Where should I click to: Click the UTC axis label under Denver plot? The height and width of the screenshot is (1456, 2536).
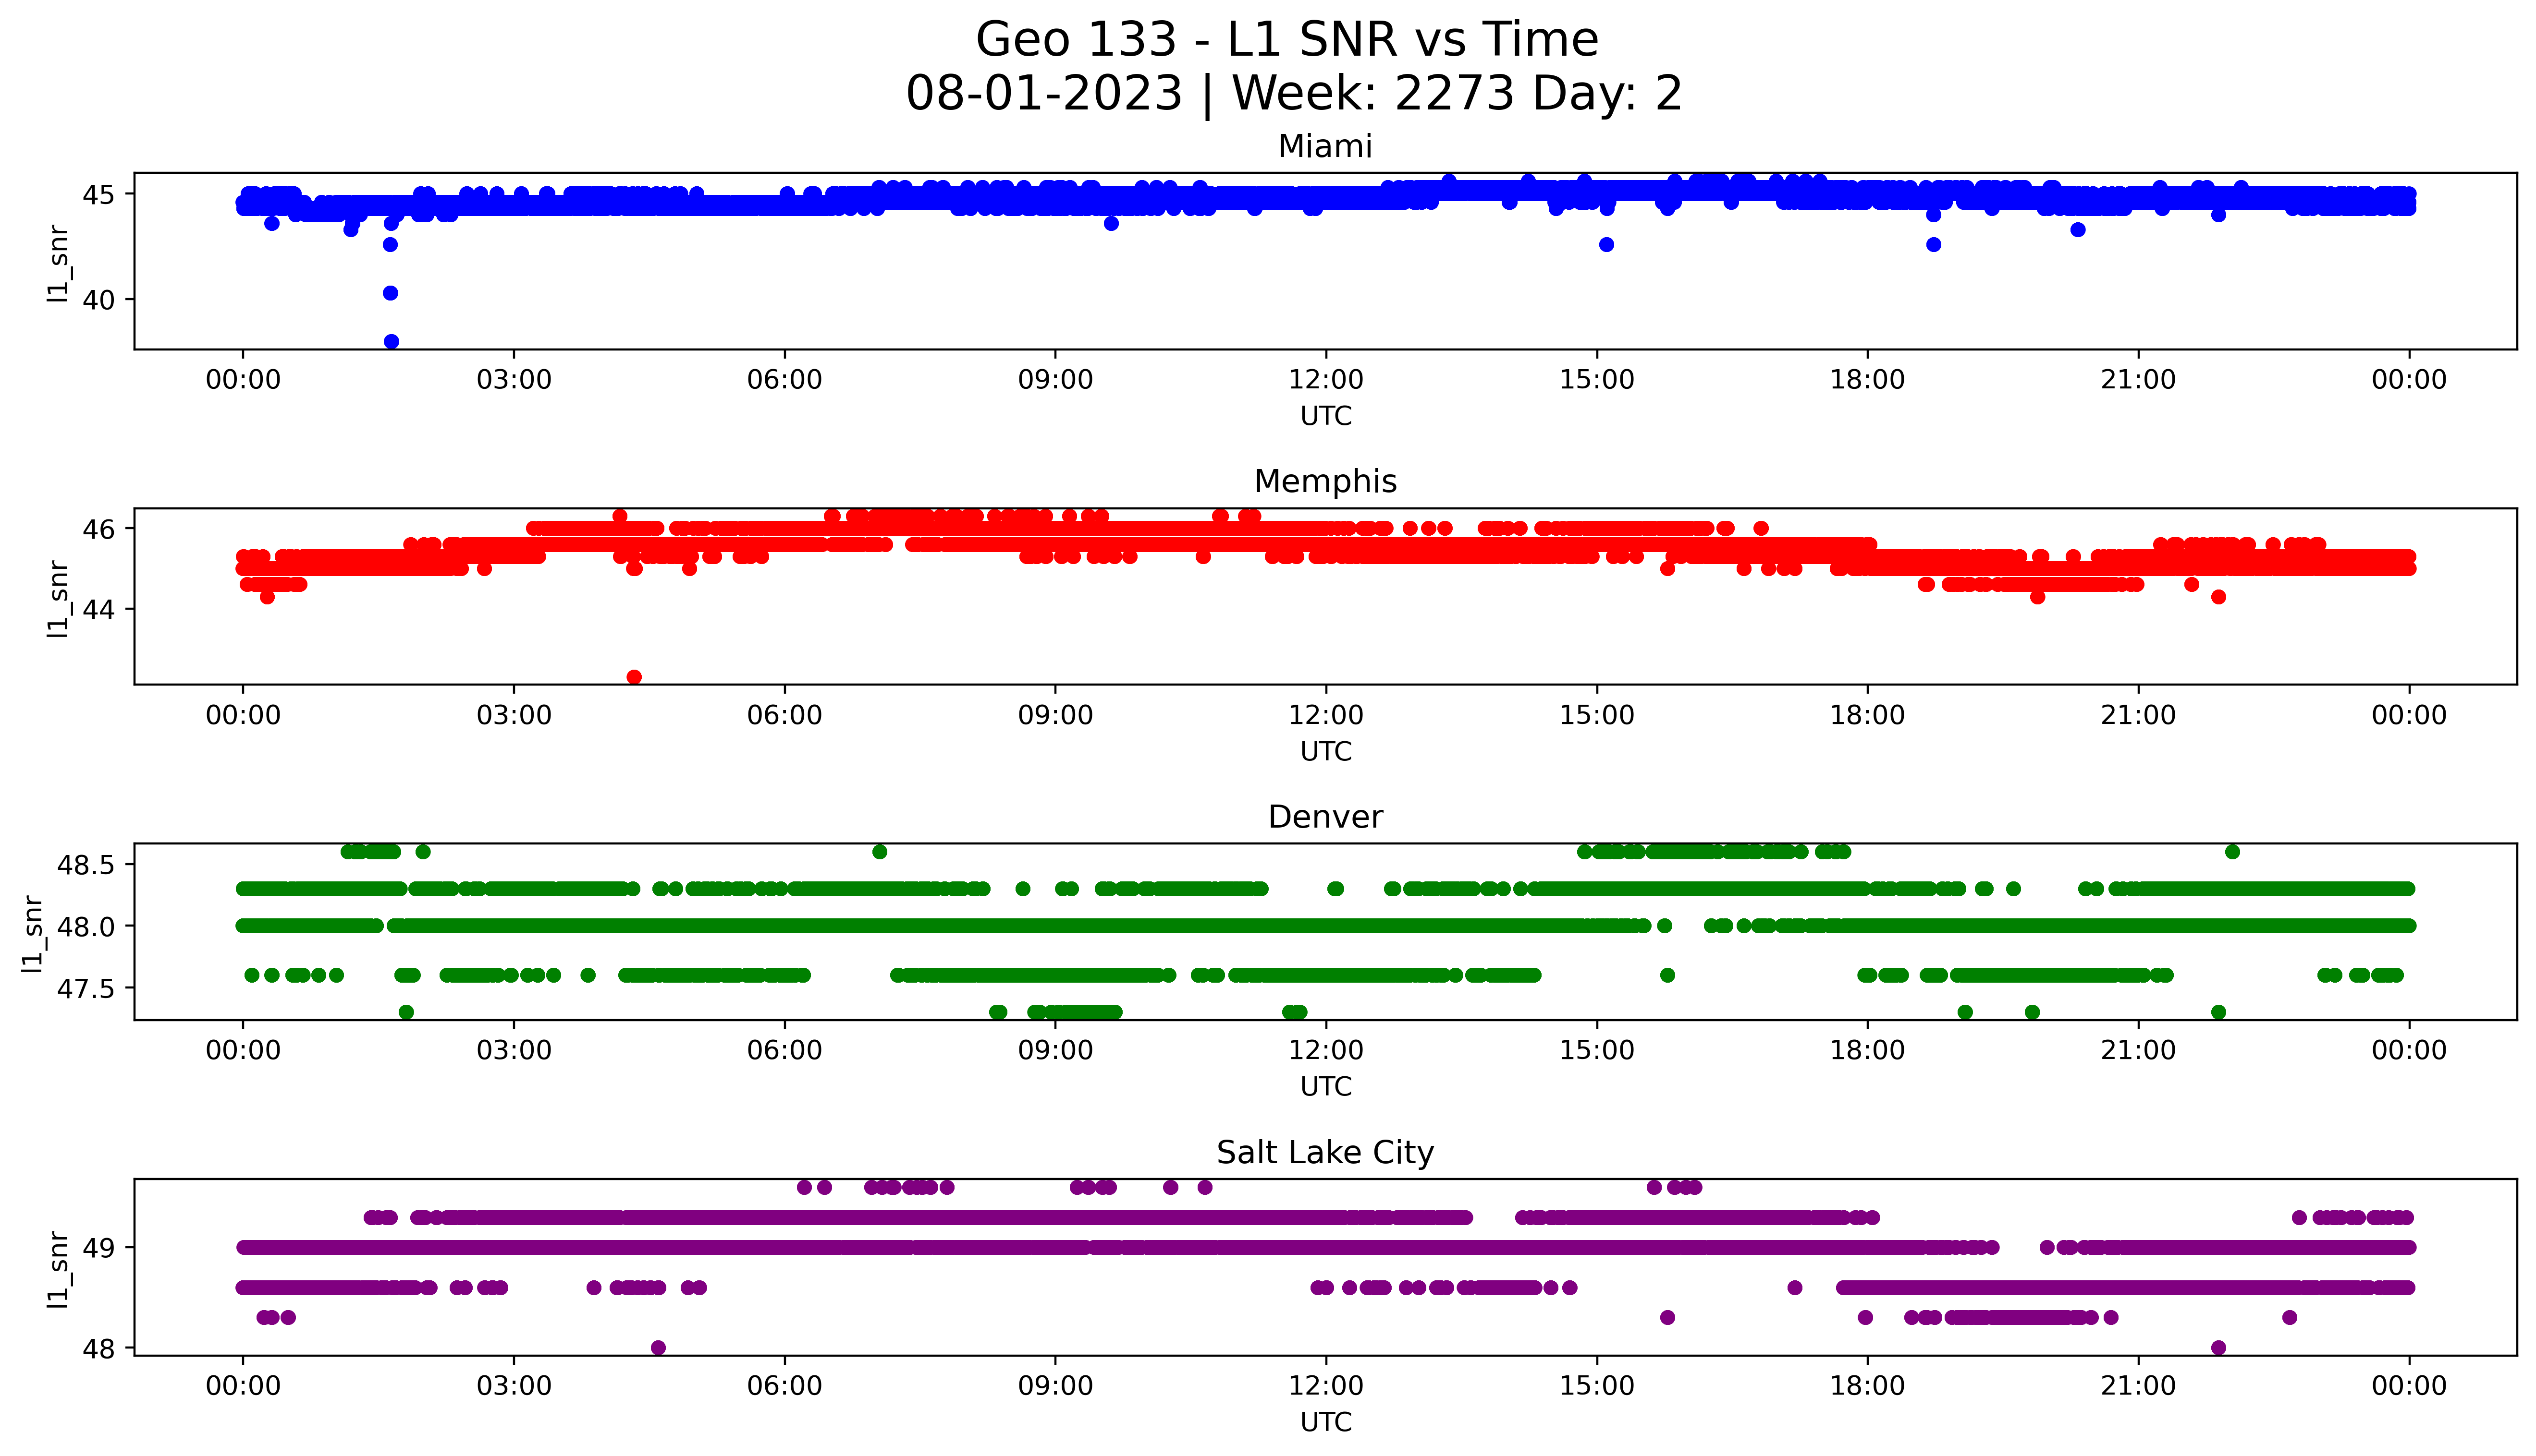(x=1325, y=1087)
